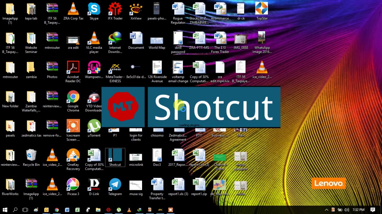Select the IMG_0888 image file
Image resolution: width=382 pixels, height=214 pixels.
241,41
